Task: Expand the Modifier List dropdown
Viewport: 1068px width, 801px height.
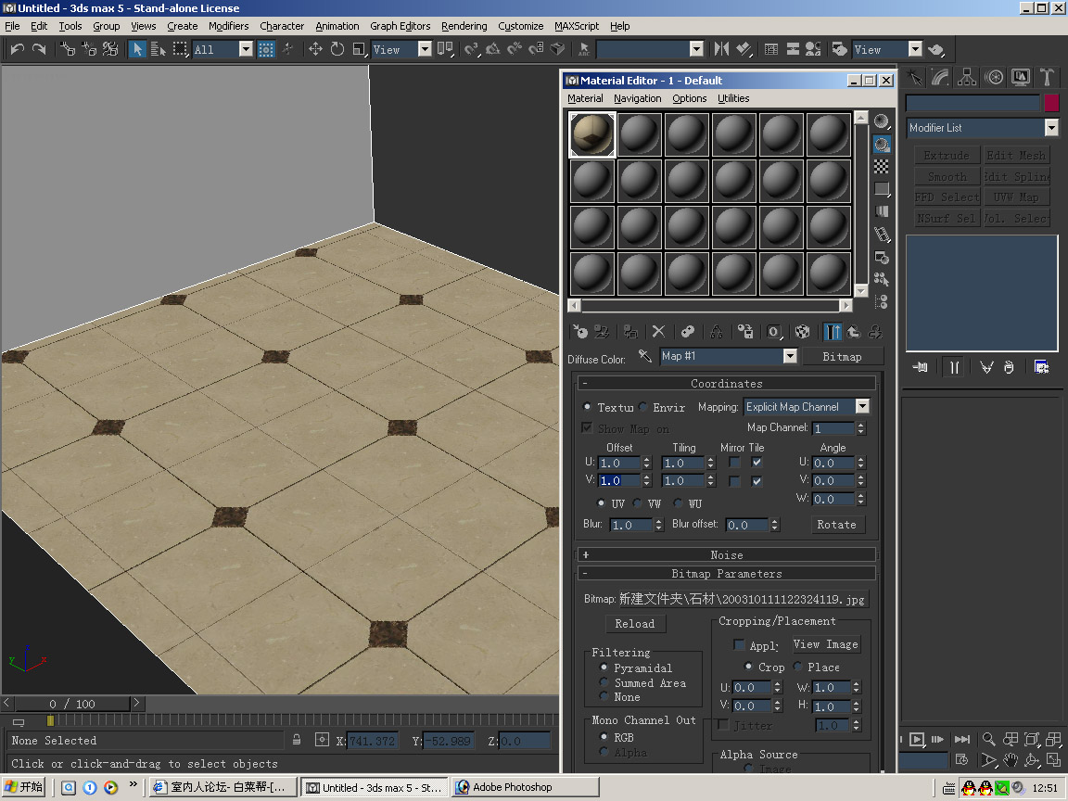Action: pyautogui.click(x=1051, y=128)
